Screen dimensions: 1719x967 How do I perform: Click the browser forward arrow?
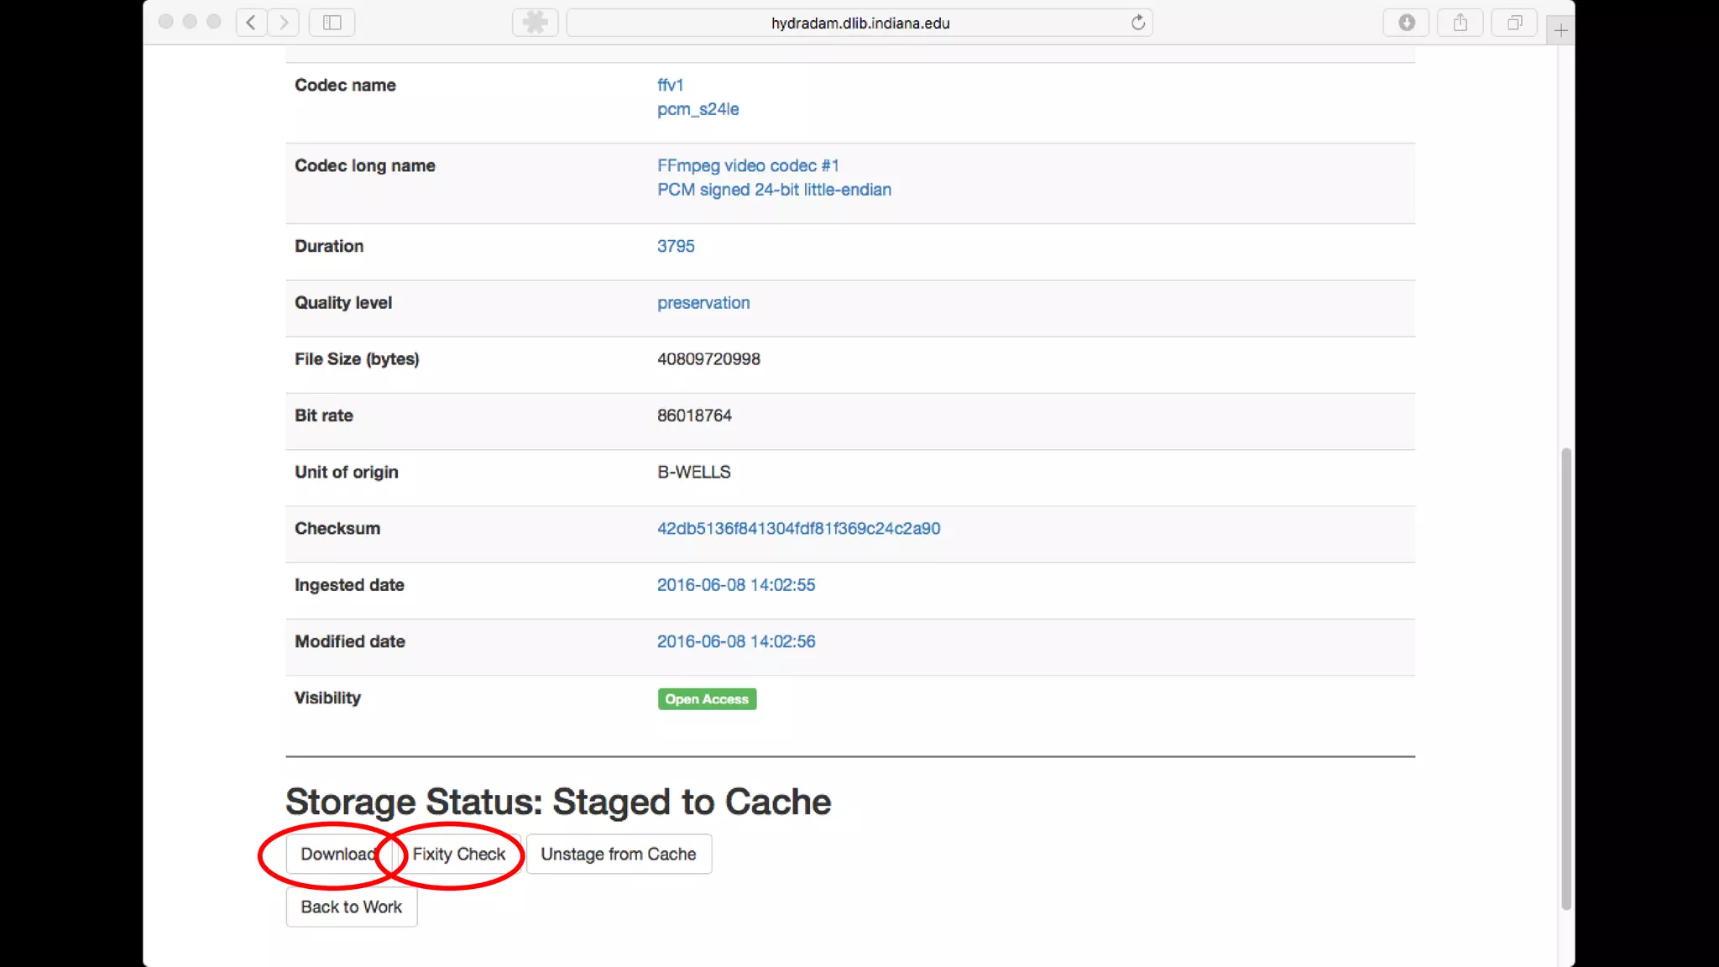pos(284,23)
